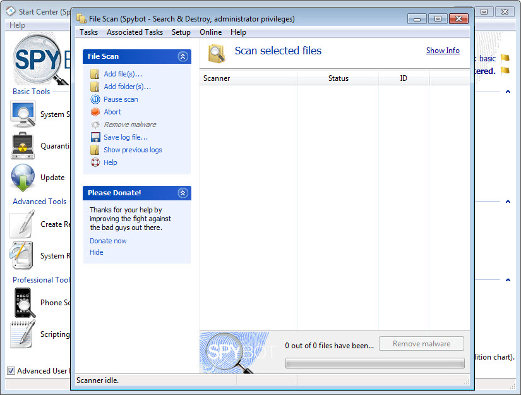Open the Help menu in Start Center
521x395 pixels.
[17, 25]
